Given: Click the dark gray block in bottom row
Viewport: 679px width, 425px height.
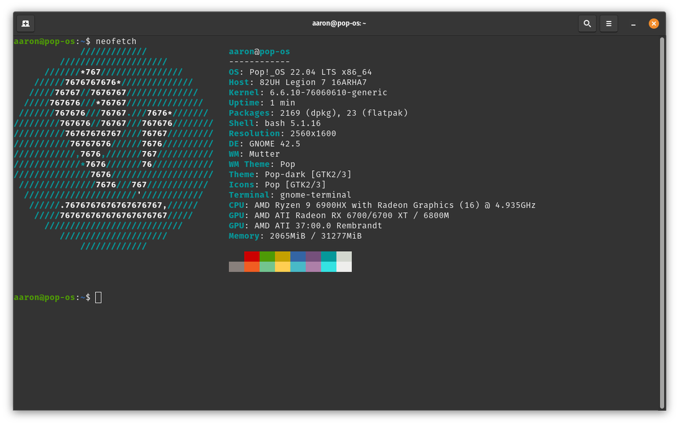Looking at the screenshot, I should point(237,267).
